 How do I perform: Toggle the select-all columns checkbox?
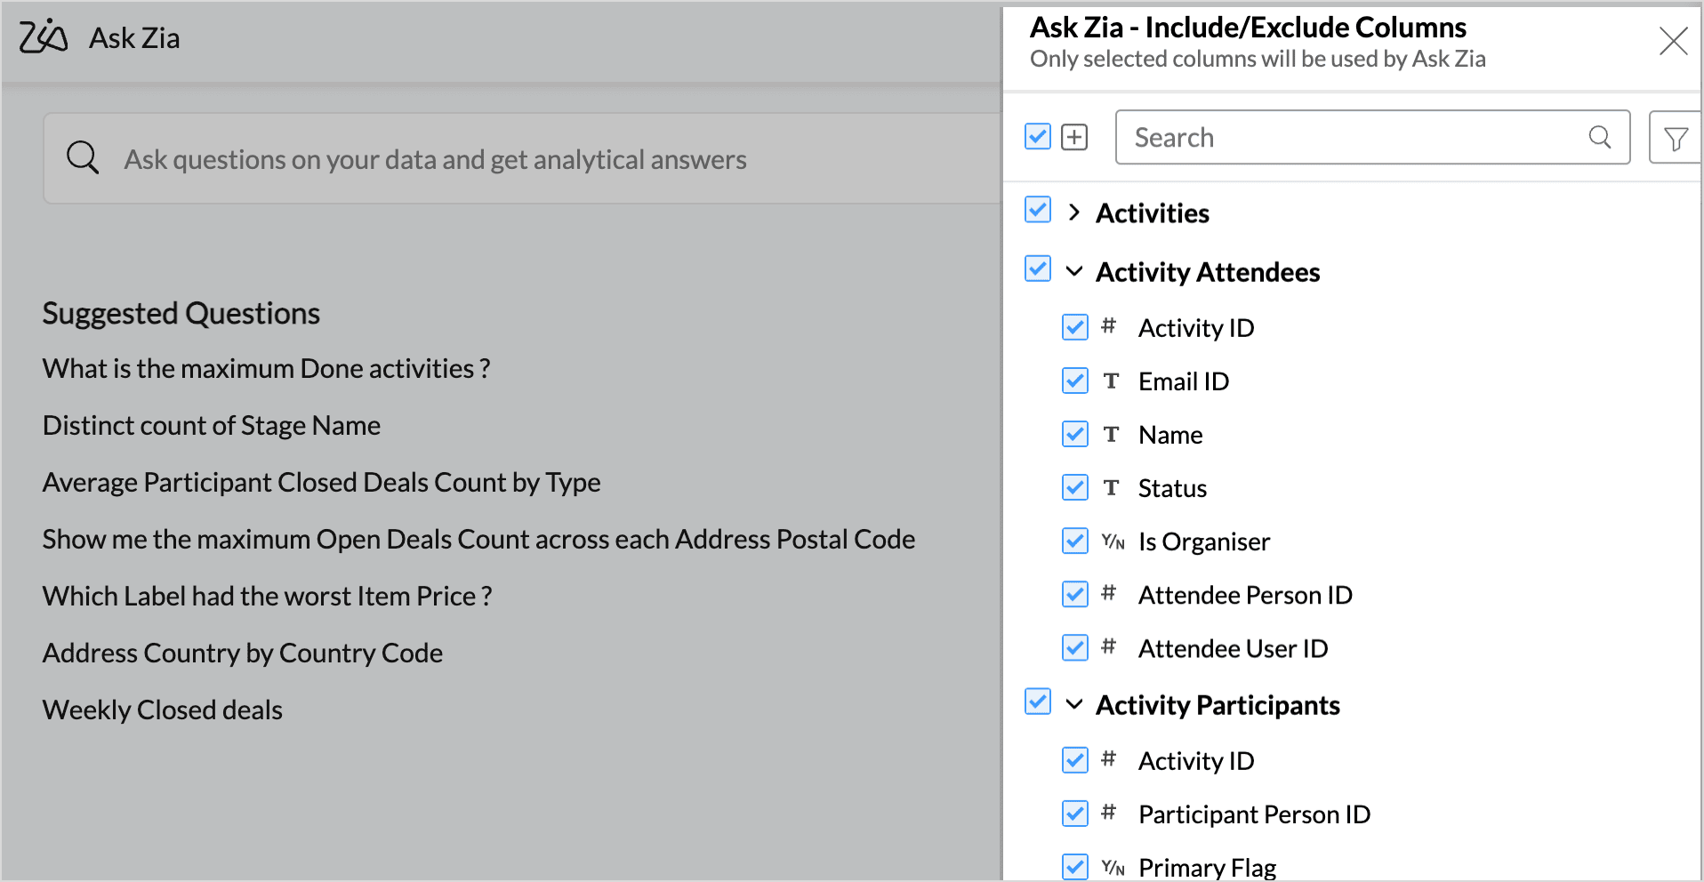1038,137
